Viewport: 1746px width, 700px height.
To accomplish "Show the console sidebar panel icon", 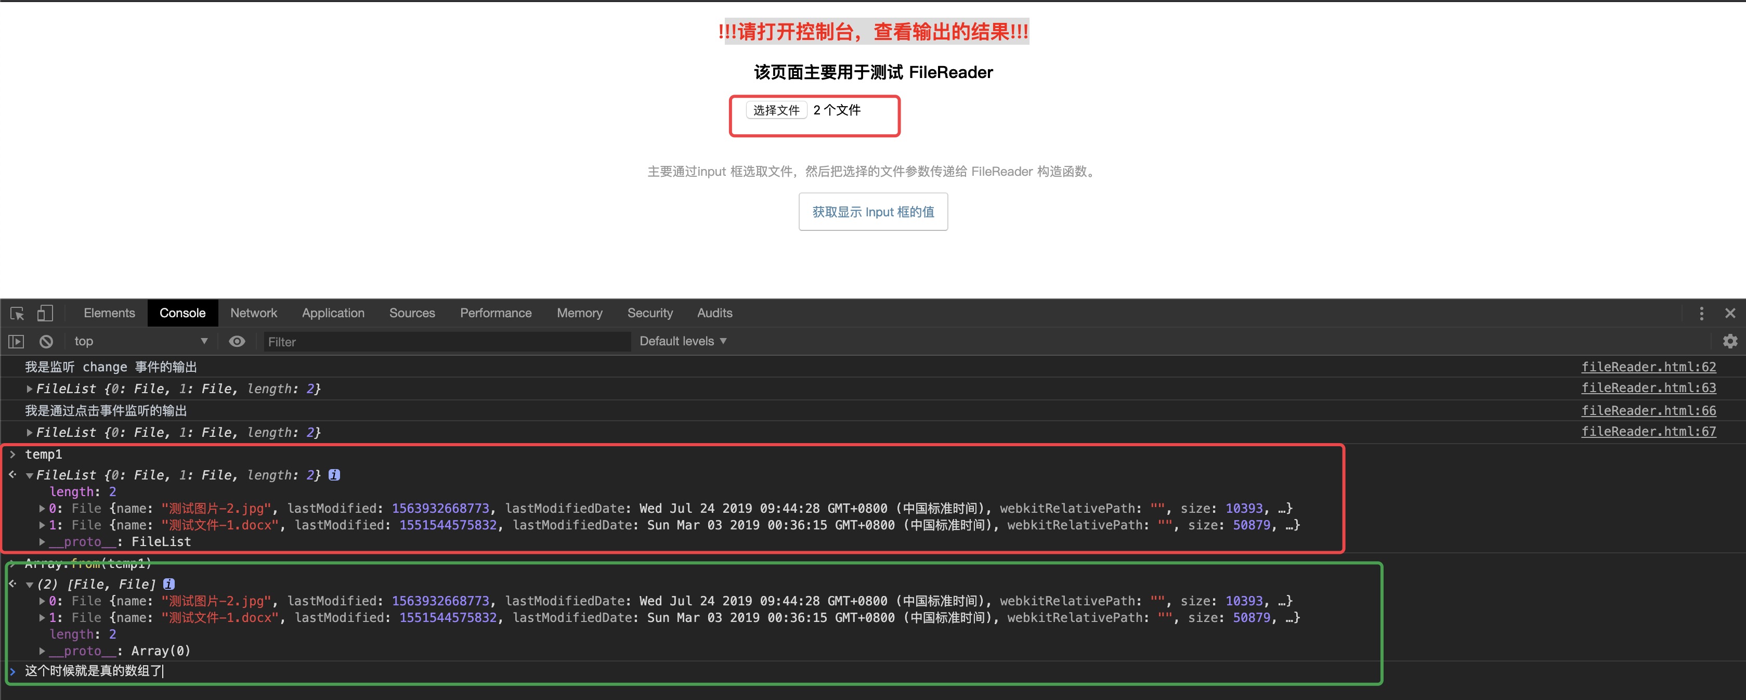I will point(16,342).
